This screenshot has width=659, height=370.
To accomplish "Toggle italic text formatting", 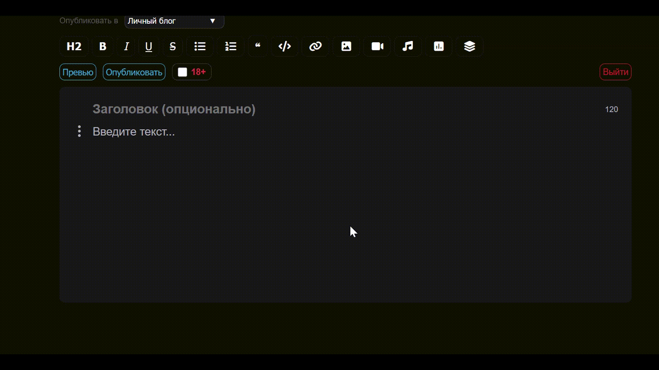I will pyautogui.click(x=126, y=46).
